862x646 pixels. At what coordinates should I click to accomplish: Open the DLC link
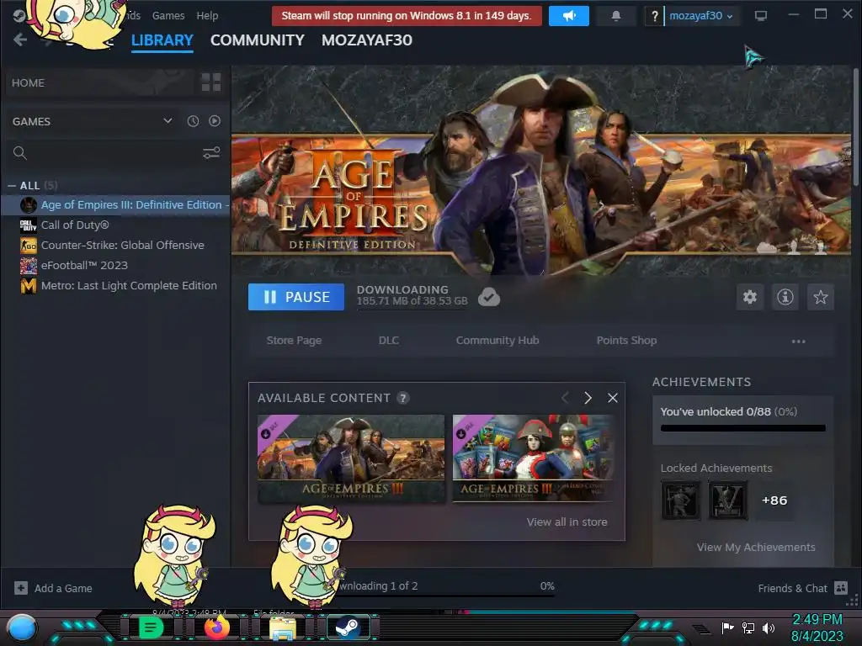click(x=389, y=341)
